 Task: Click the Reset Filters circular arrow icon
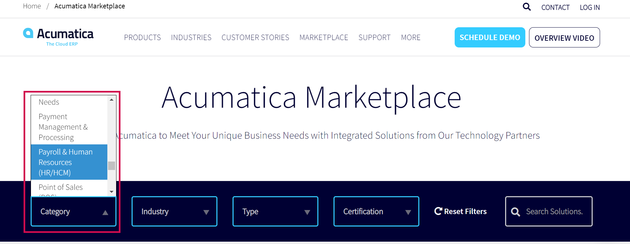pos(438,211)
